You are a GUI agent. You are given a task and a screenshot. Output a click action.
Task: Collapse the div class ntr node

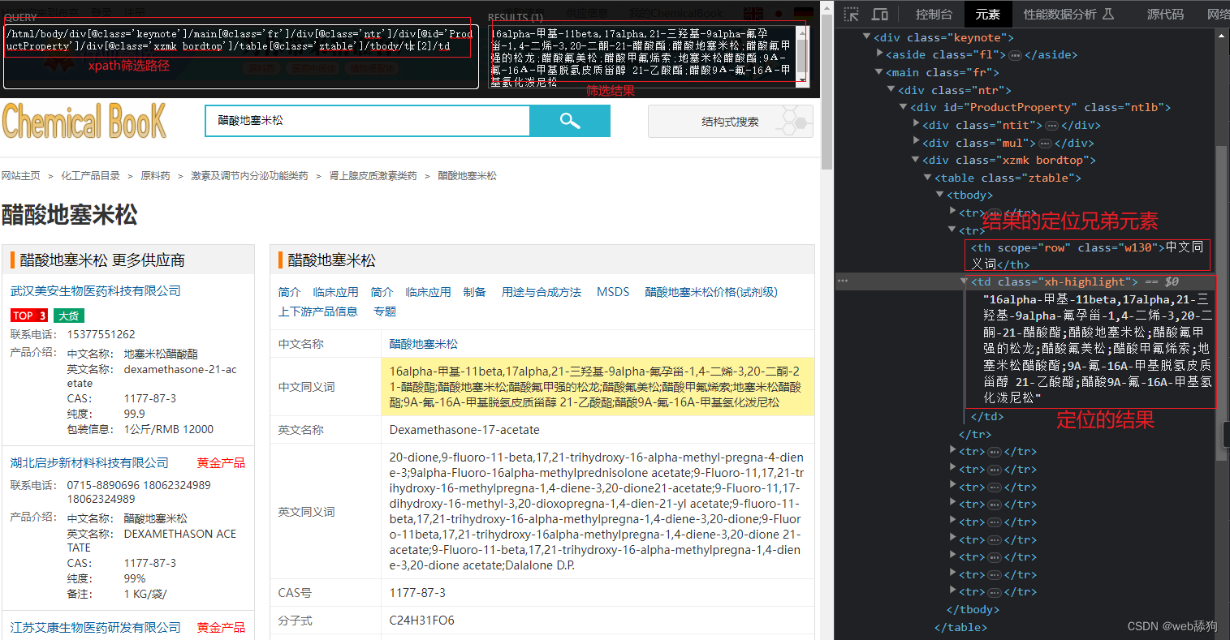[891, 90]
